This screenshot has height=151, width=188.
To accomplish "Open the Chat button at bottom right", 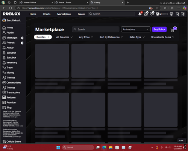I will tap(181, 140).
